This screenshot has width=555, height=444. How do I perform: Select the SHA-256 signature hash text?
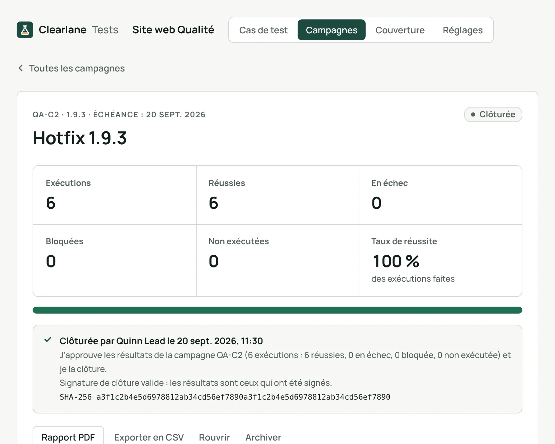coord(225,397)
